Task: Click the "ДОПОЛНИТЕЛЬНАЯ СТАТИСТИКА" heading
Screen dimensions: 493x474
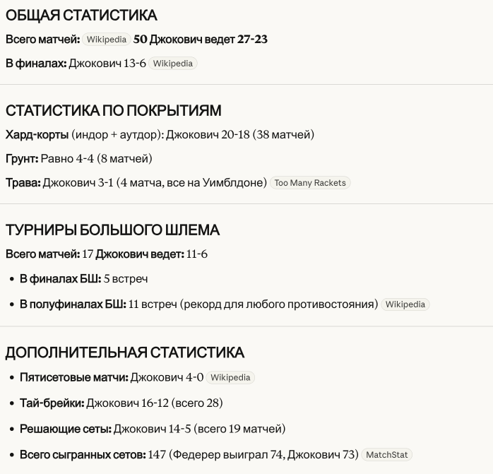Action: [125, 352]
